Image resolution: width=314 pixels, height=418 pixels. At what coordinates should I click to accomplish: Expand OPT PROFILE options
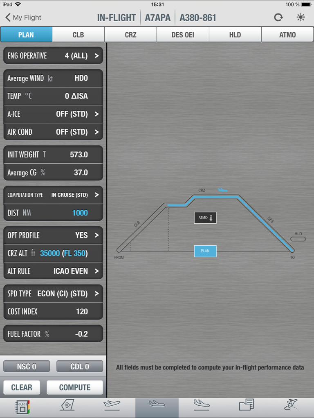(53, 235)
